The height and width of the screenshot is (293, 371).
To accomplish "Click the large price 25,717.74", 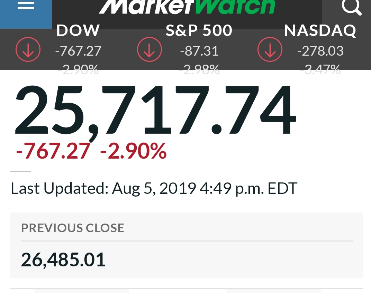I will 155,111.
